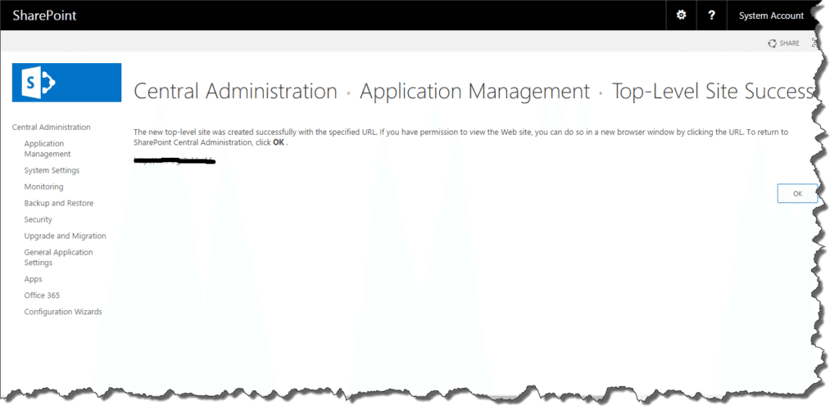Open Application Management in the sidebar
The height and width of the screenshot is (414, 839).
click(48, 149)
